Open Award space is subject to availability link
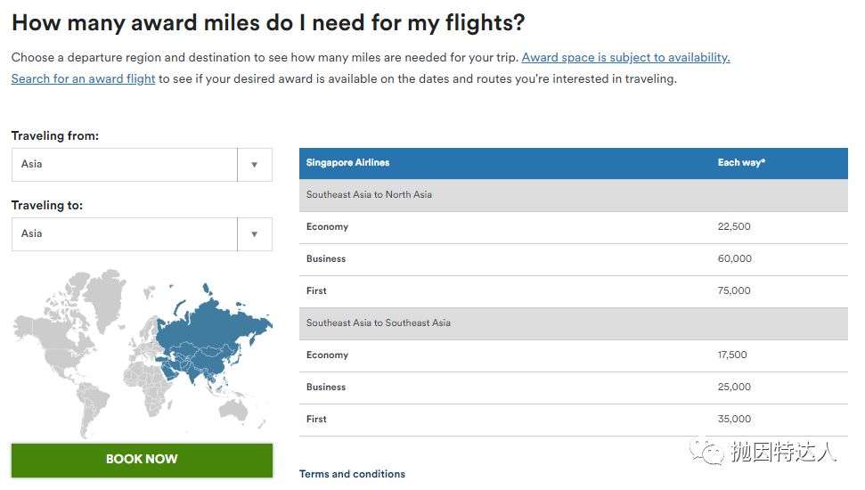Image resolution: width=865 pixels, height=490 pixels. click(x=625, y=57)
